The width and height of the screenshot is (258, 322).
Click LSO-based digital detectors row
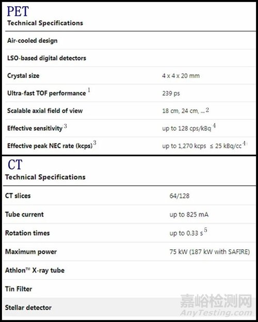pyautogui.click(x=130, y=58)
